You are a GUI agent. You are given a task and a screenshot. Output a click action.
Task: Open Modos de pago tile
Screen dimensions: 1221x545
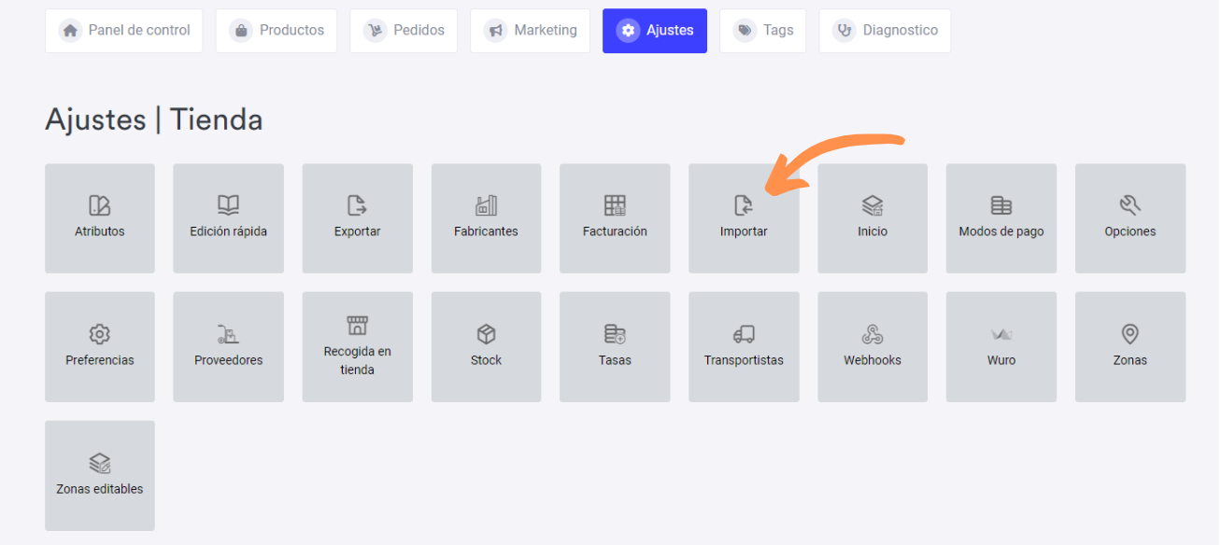tap(1001, 218)
